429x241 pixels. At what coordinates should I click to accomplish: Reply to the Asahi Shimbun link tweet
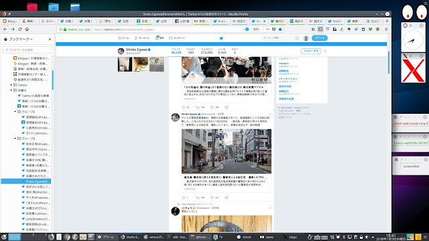(x=184, y=107)
